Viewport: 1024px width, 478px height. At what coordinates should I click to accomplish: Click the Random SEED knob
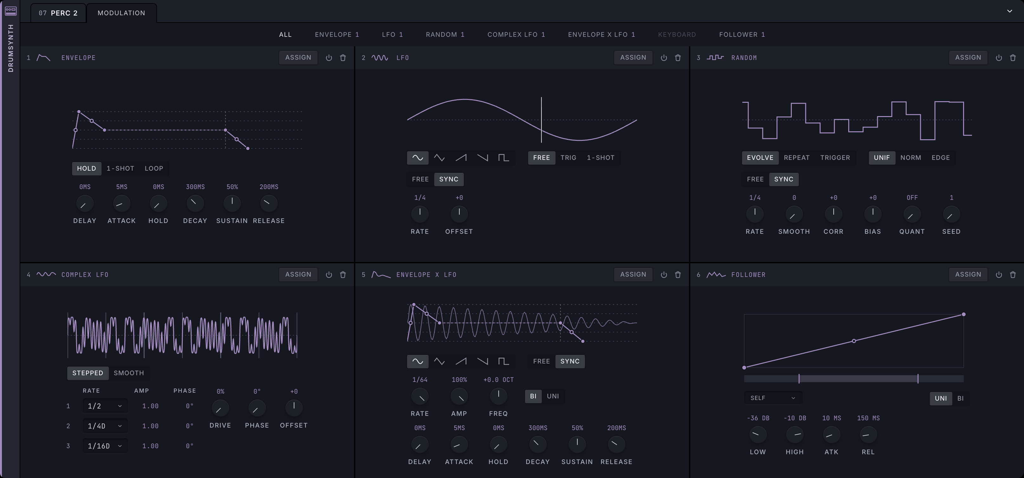(951, 214)
